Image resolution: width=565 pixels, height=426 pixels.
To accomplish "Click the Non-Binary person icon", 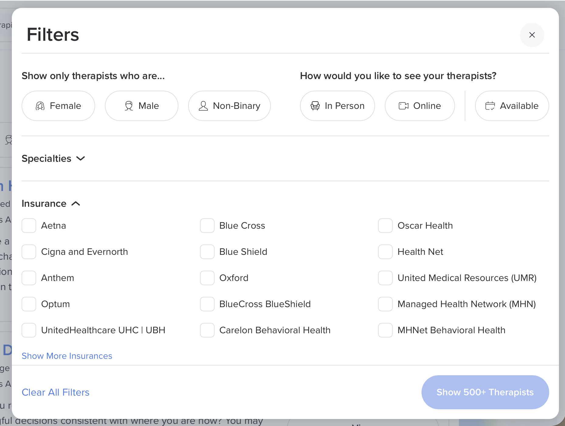I will point(203,106).
